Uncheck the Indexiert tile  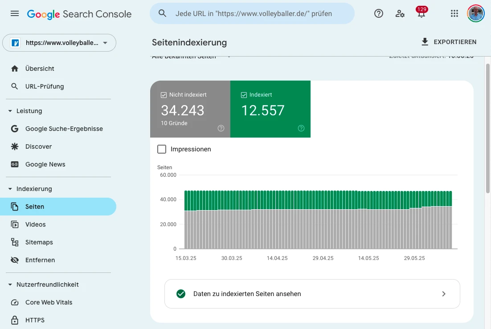[x=244, y=94]
